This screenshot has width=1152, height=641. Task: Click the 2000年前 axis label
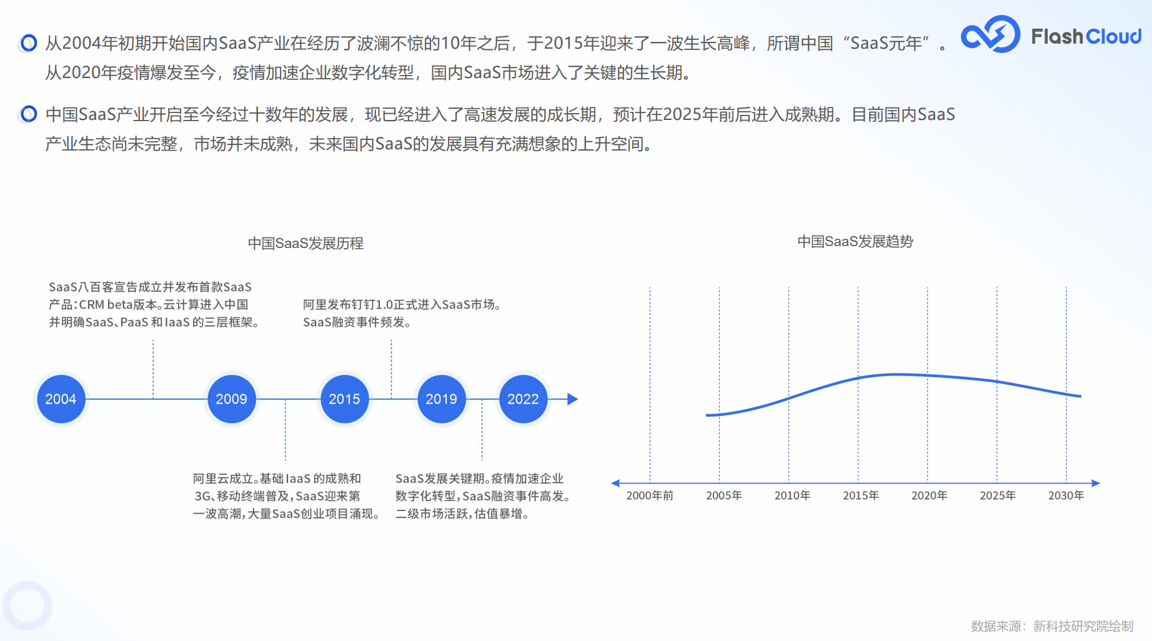(650, 495)
